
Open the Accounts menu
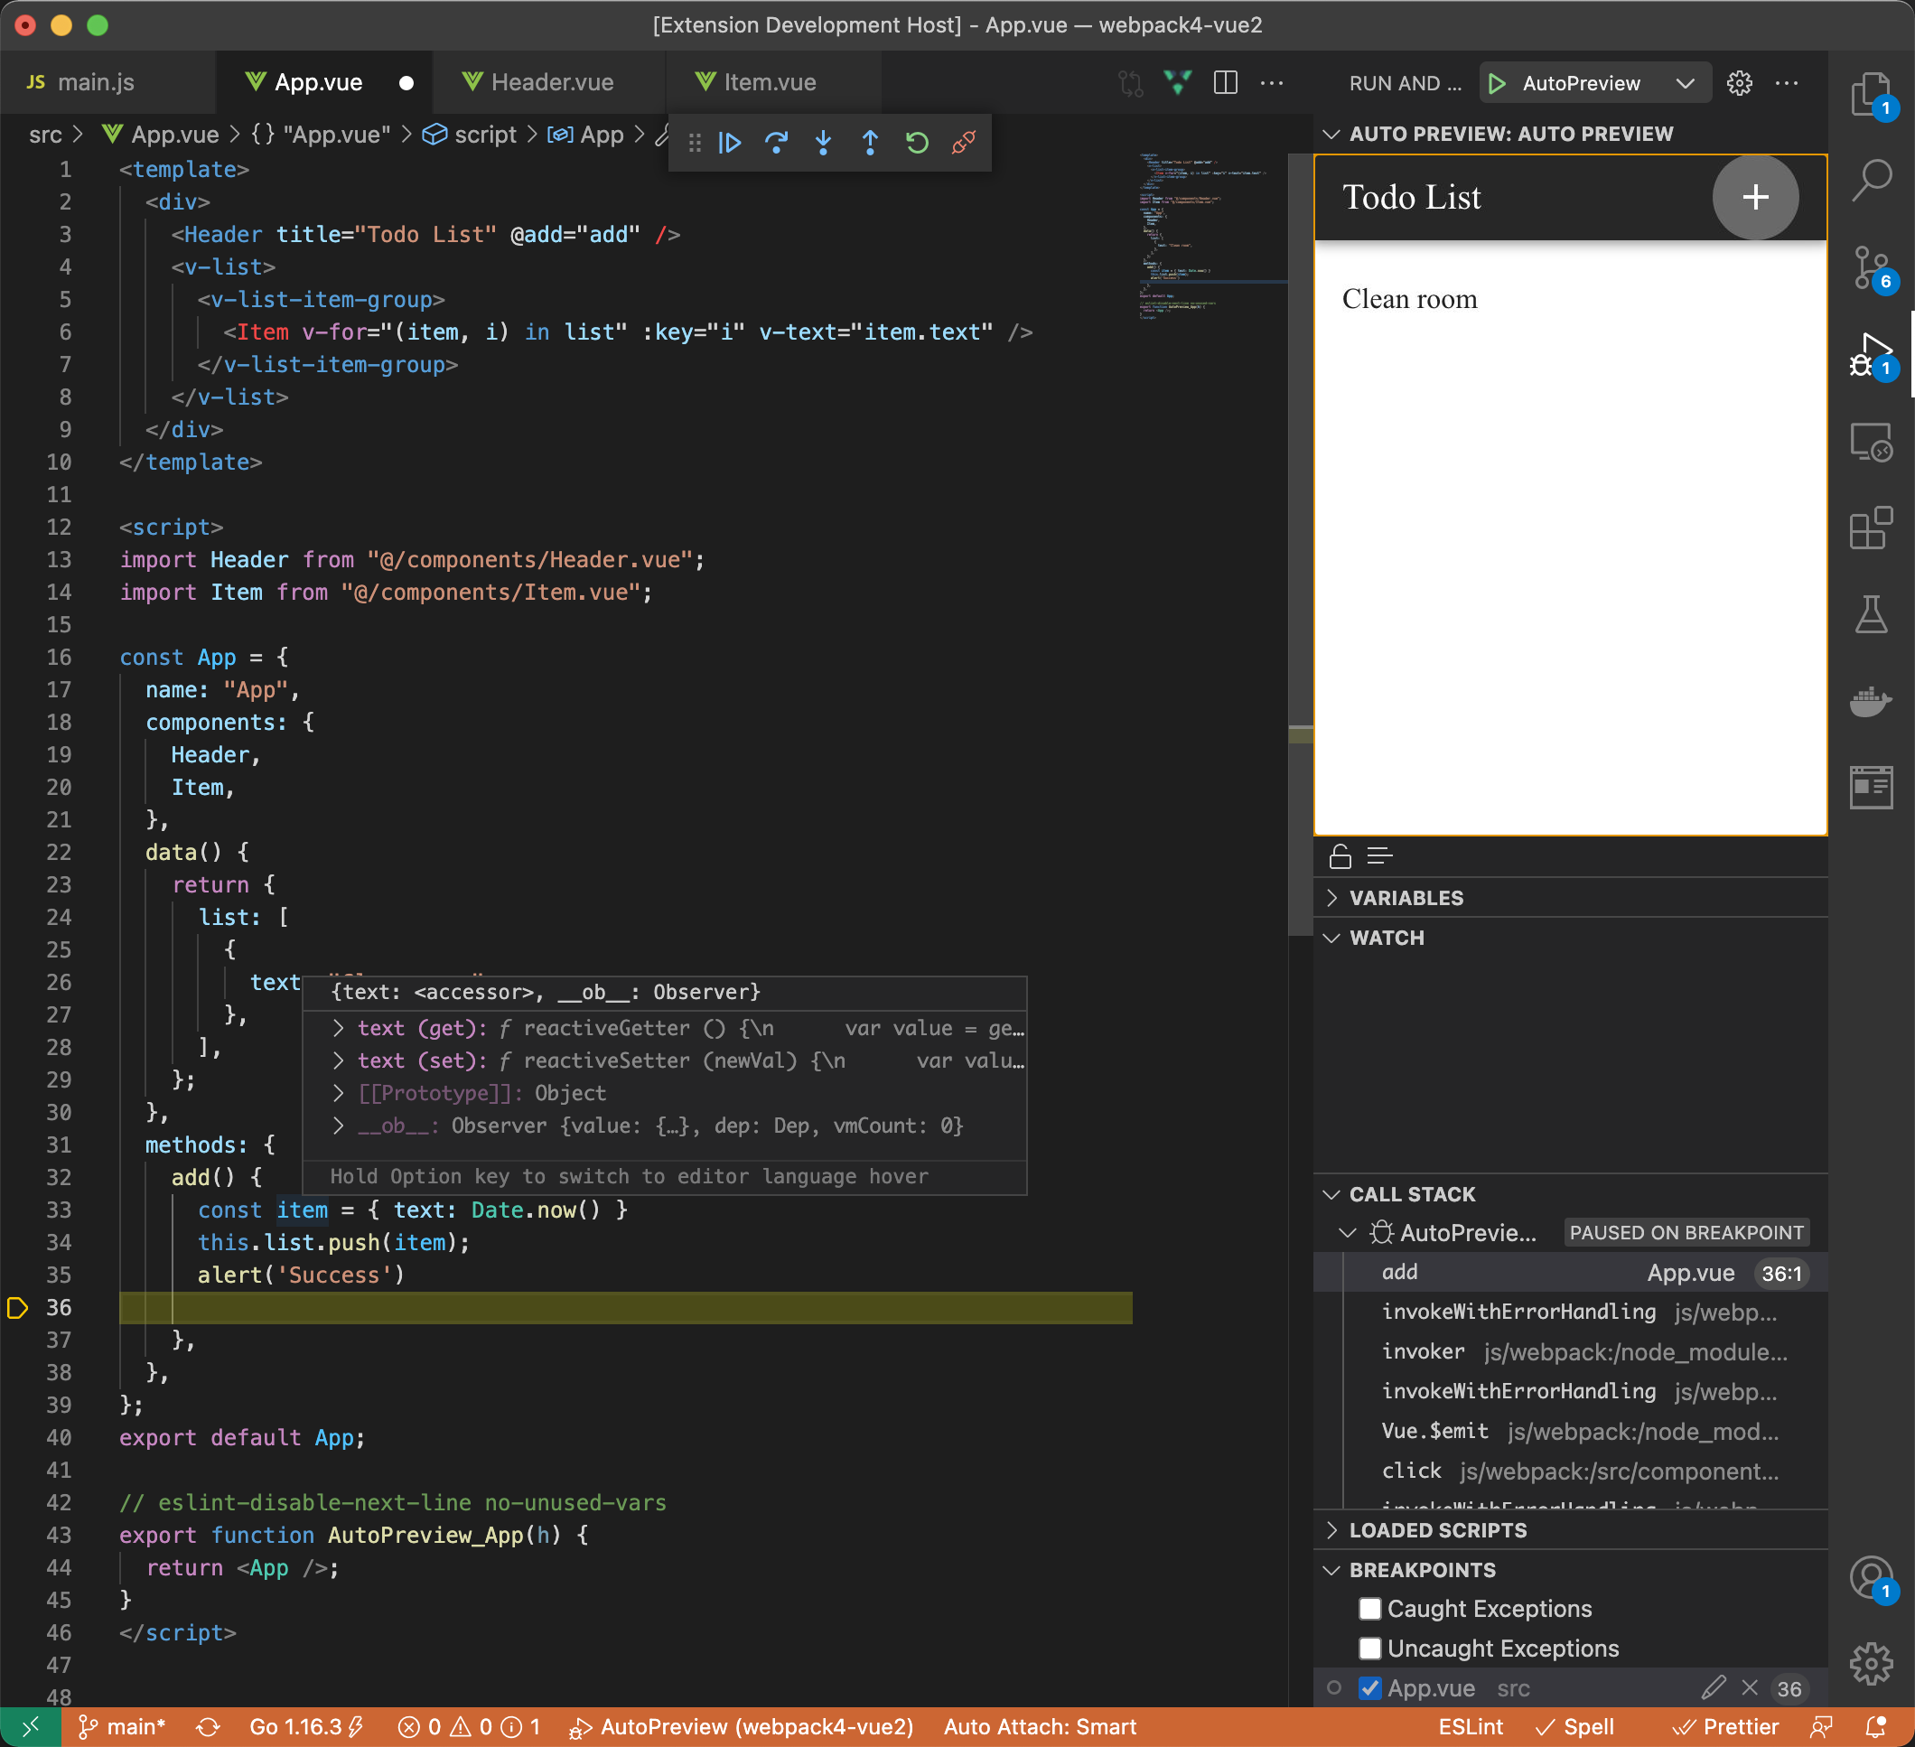[1872, 1579]
